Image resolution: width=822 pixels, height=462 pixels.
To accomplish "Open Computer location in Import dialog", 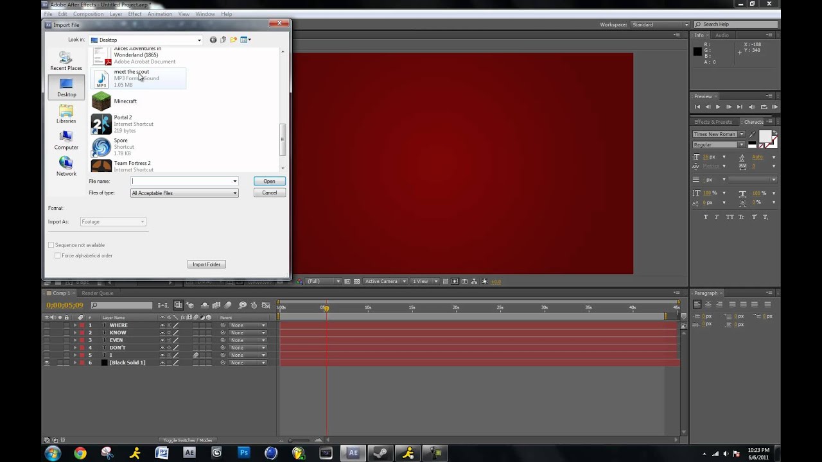I will point(66,141).
